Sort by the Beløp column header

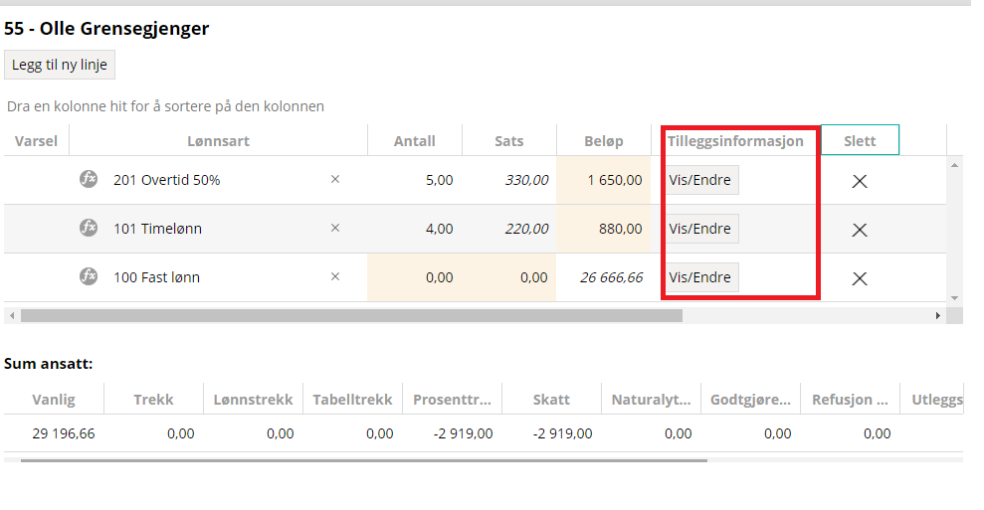tap(604, 141)
